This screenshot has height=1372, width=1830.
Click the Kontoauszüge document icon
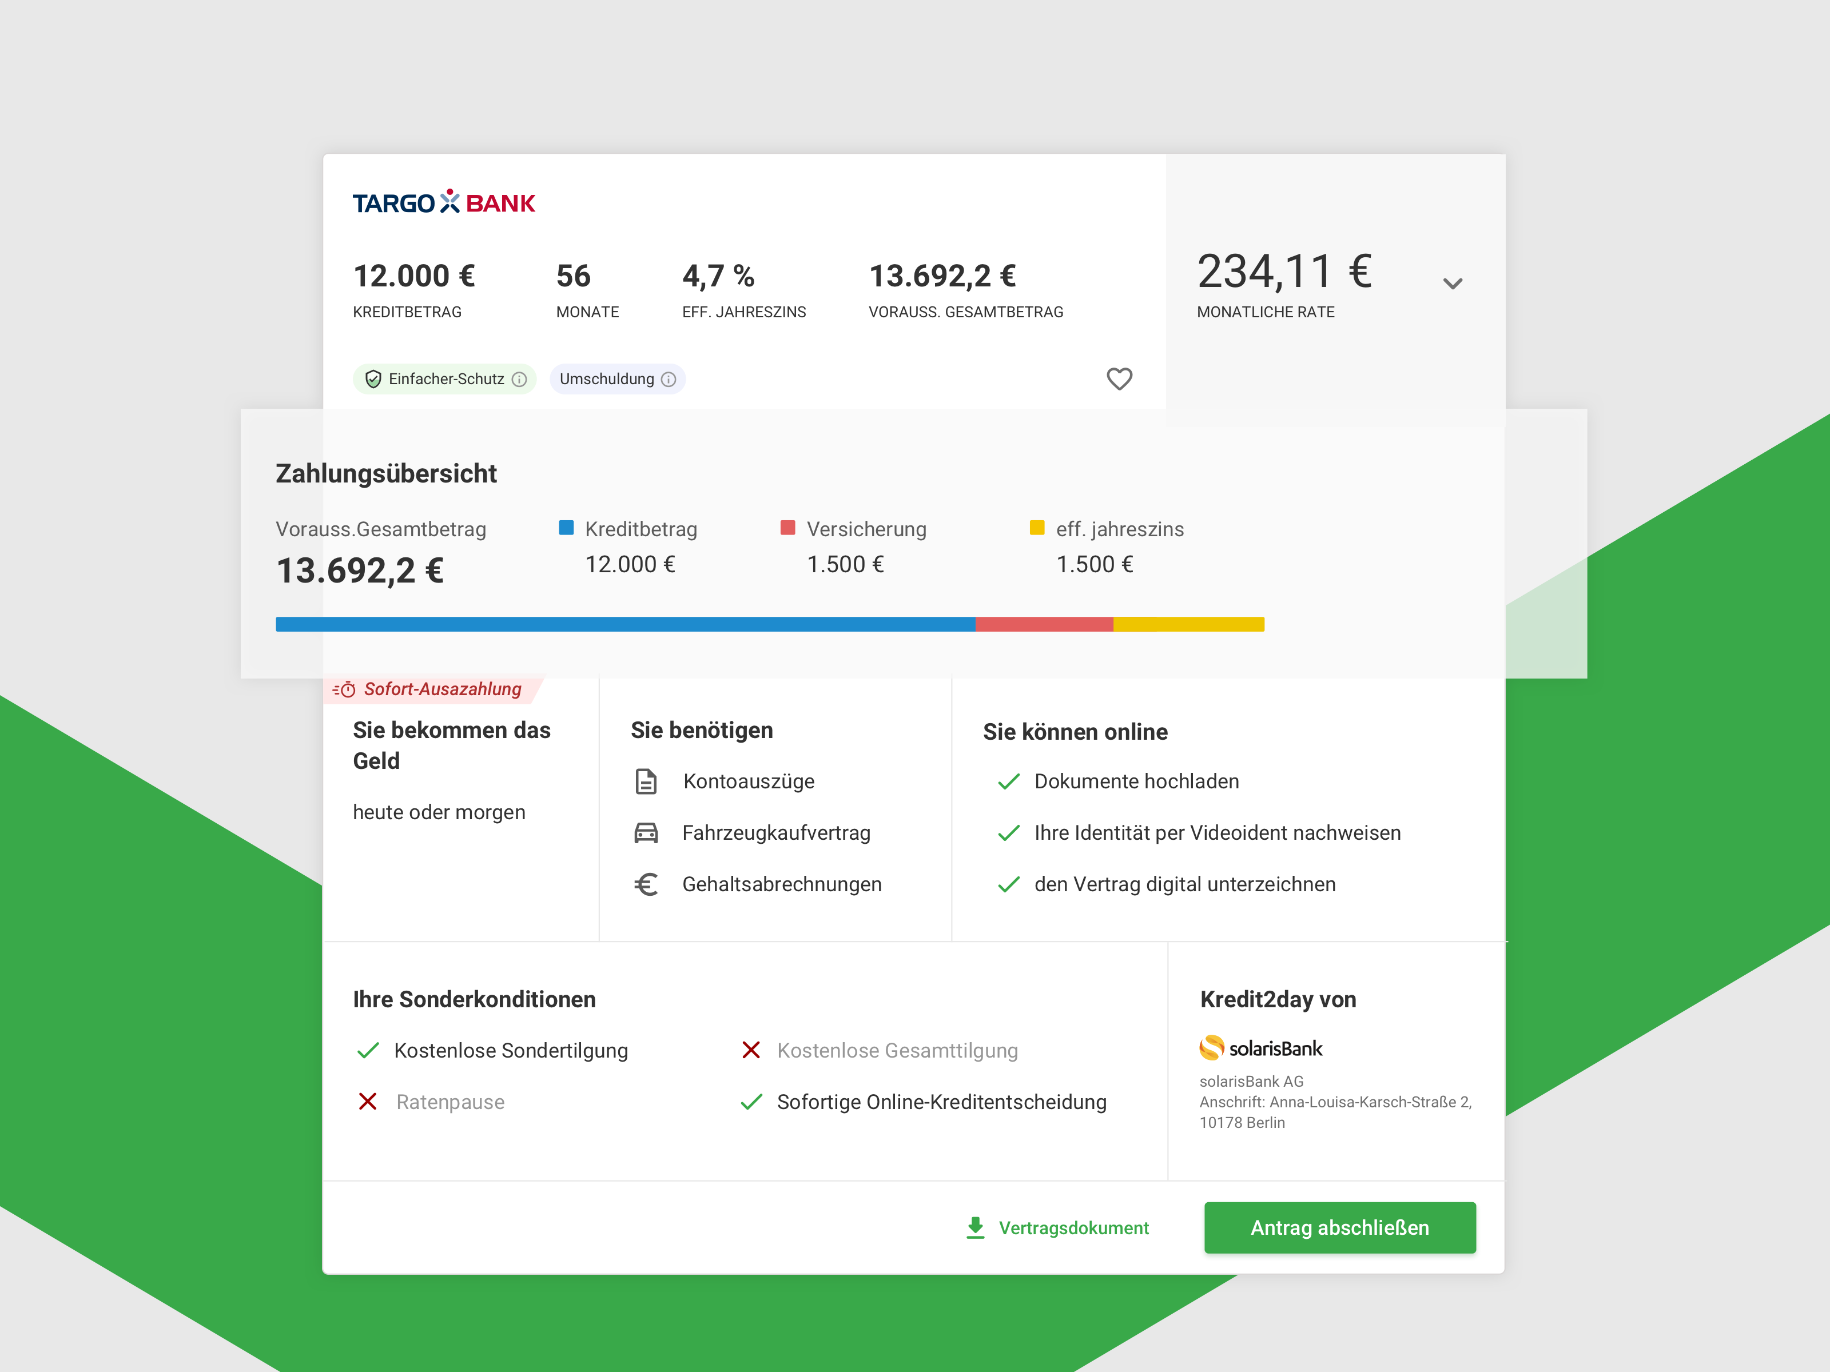point(646,781)
